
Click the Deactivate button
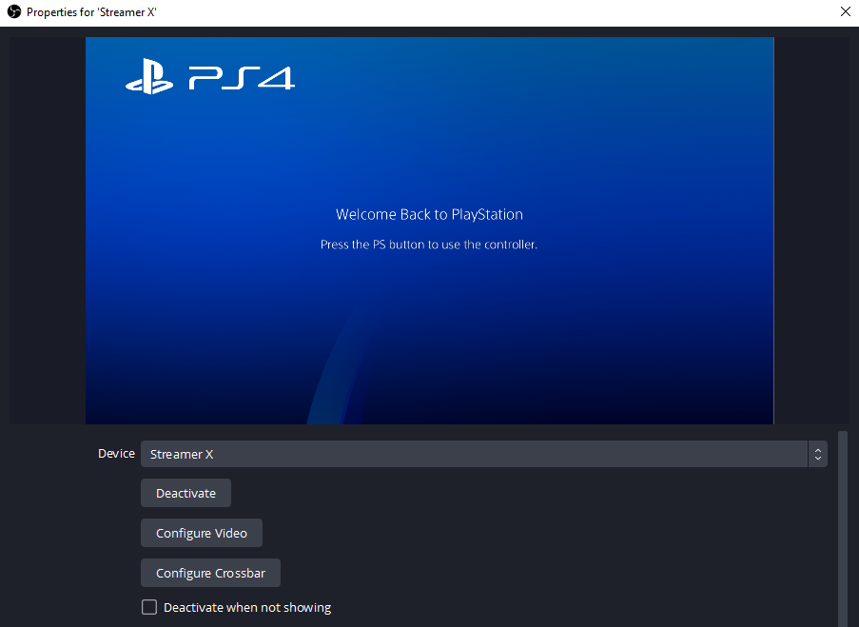185,493
